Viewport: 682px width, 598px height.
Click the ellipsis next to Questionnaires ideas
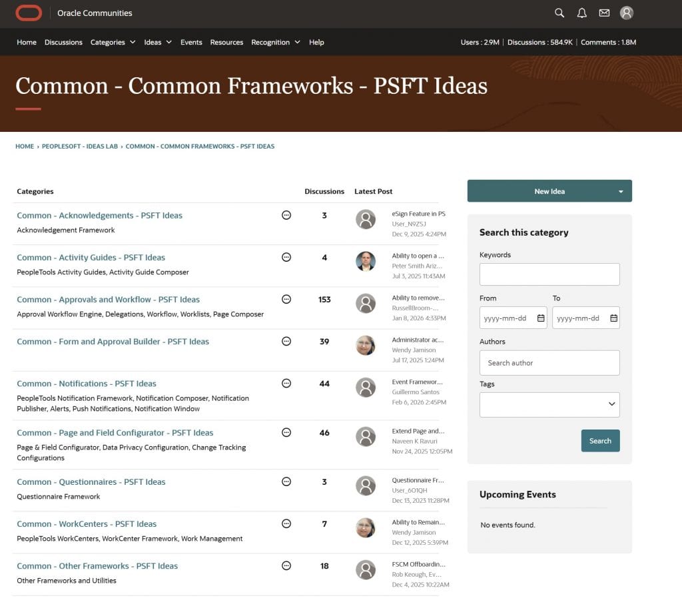pos(286,481)
